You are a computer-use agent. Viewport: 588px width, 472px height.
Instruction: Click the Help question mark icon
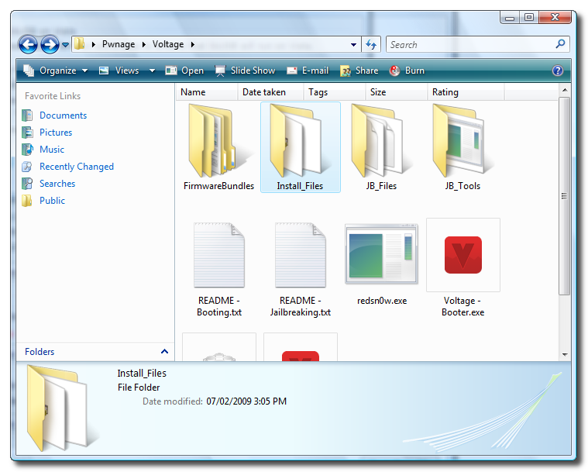pyautogui.click(x=558, y=71)
